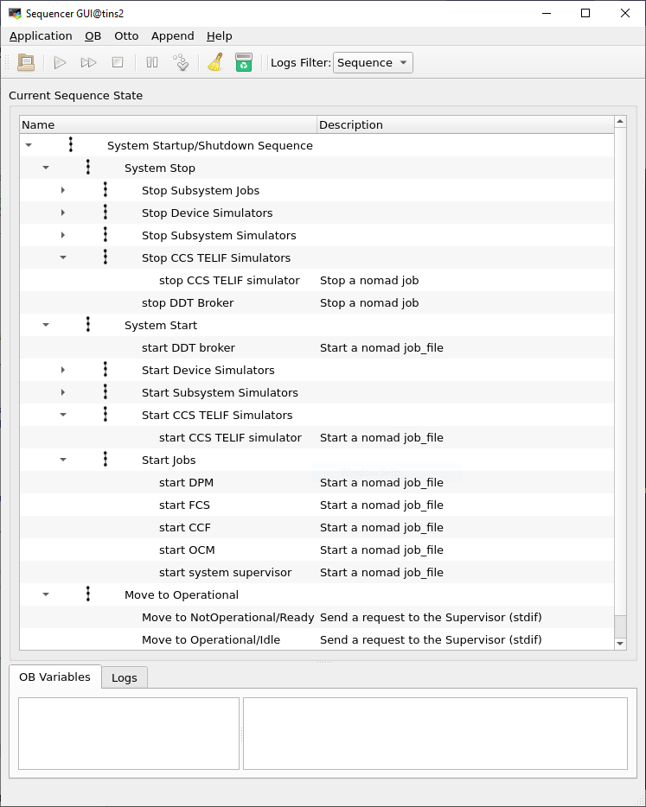
Task: Click the stop square toolbar icon
Action: [x=118, y=62]
